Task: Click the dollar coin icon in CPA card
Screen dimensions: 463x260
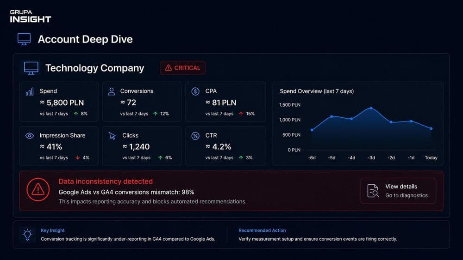Action: click(x=195, y=91)
